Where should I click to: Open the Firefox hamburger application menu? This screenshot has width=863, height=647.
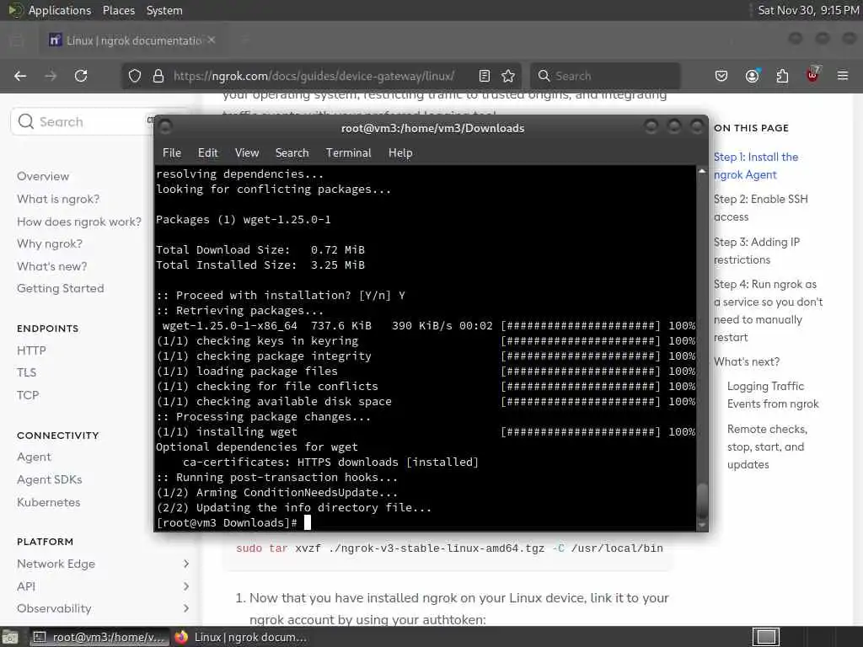point(843,76)
